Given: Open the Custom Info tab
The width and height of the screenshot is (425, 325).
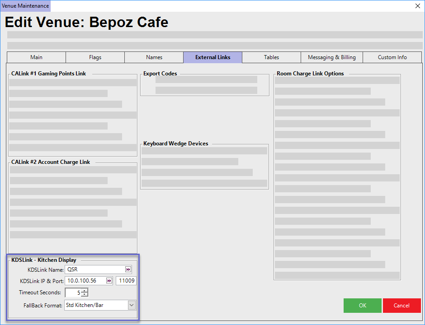Looking at the screenshot, I should pos(392,57).
